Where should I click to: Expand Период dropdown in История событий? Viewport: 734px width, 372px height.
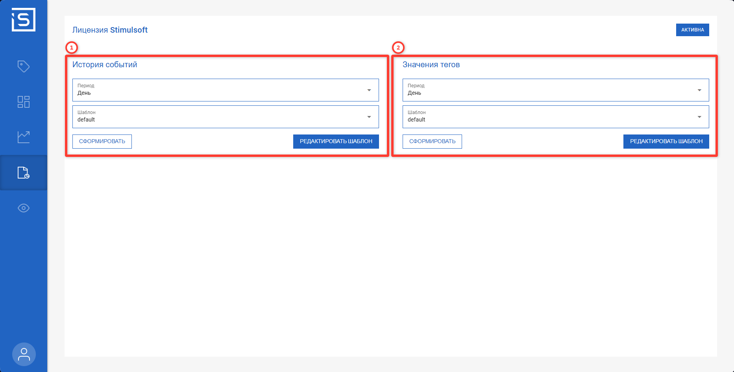(x=225, y=90)
